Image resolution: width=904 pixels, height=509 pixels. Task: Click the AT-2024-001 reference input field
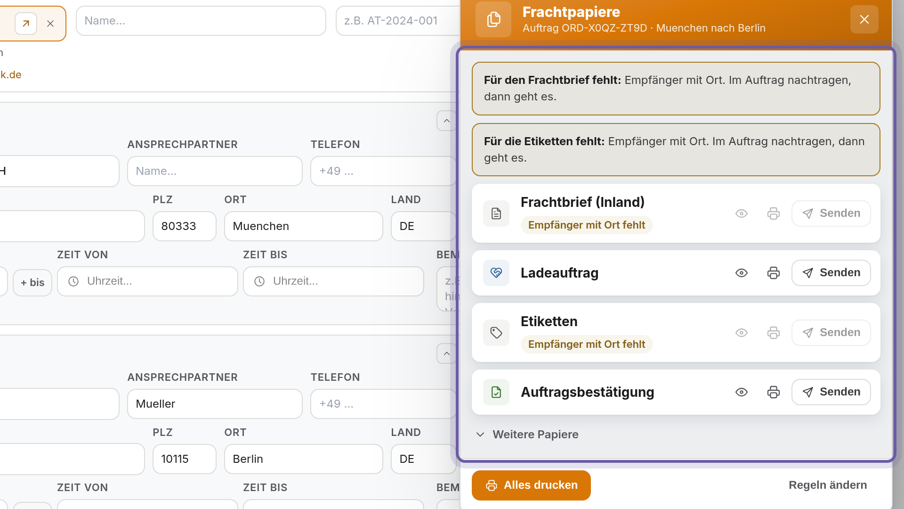[398, 21]
